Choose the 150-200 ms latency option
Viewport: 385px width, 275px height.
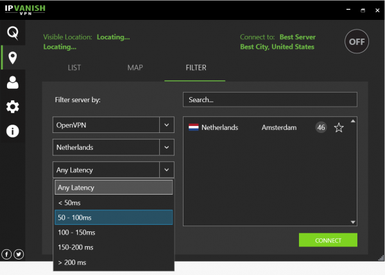[114, 247]
